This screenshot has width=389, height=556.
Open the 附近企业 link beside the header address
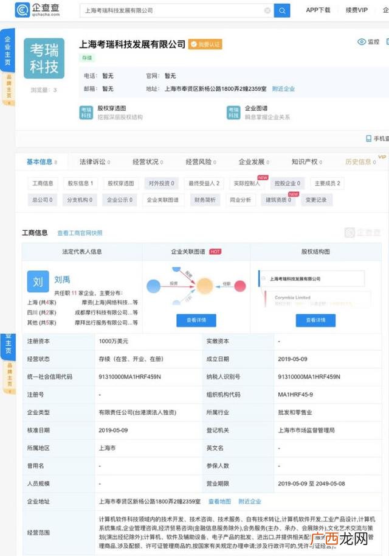pyautogui.click(x=283, y=89)
